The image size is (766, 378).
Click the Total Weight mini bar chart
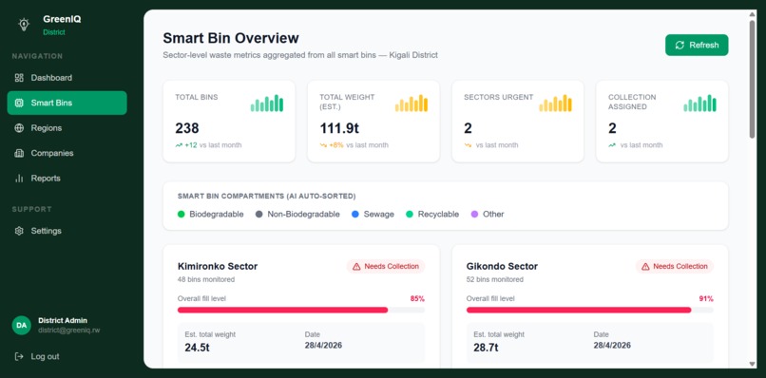[412, 103]
